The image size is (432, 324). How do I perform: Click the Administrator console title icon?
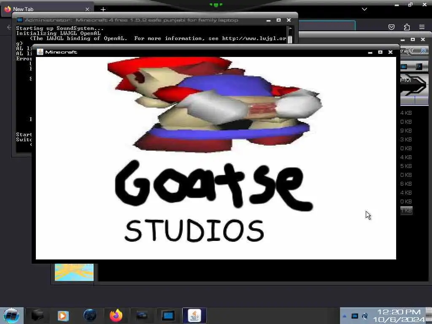tap(19, 20)
